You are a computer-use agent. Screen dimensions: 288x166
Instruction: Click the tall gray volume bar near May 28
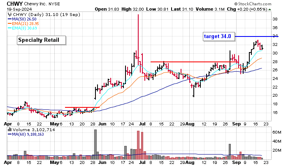coord(95,145)
